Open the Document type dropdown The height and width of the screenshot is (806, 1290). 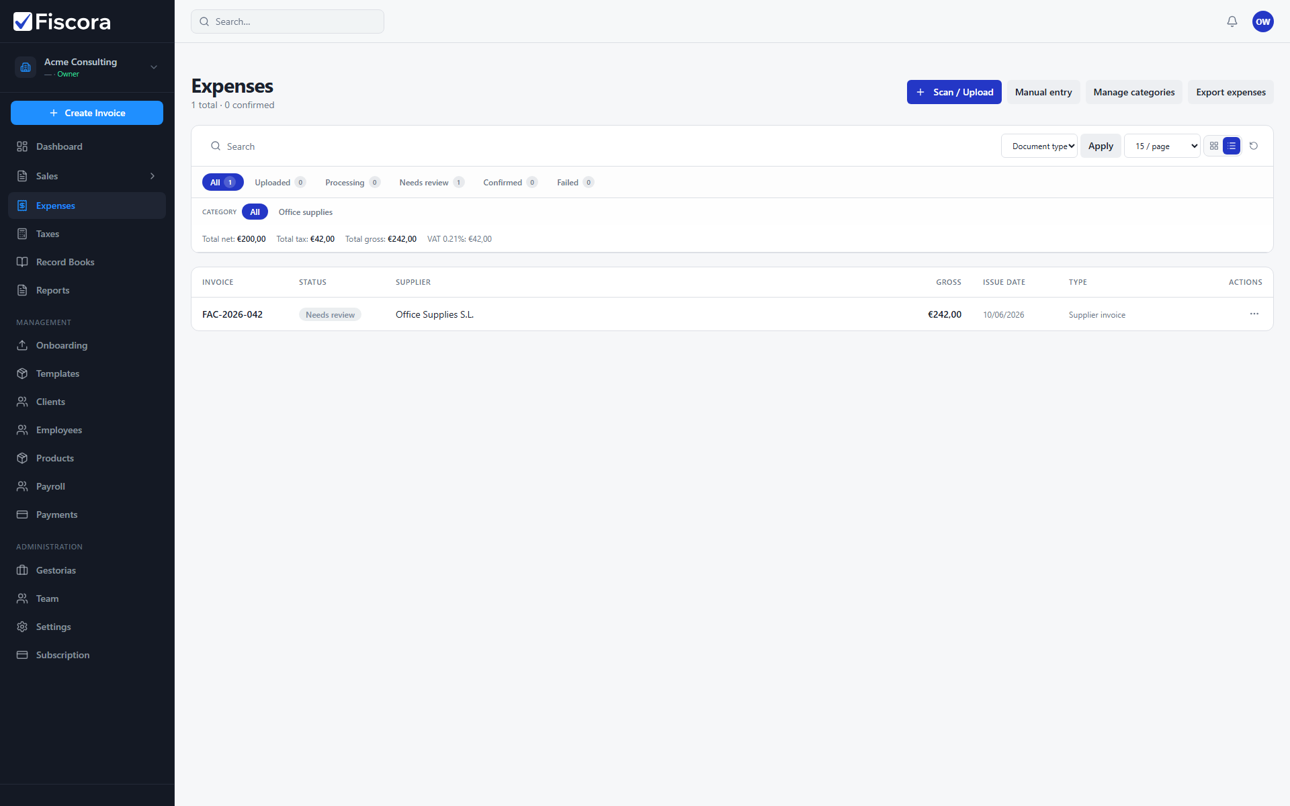(1039, 146)
